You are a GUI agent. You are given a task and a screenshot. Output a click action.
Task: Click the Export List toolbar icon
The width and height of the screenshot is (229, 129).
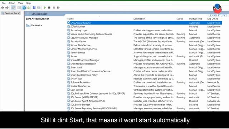(28, 8)
